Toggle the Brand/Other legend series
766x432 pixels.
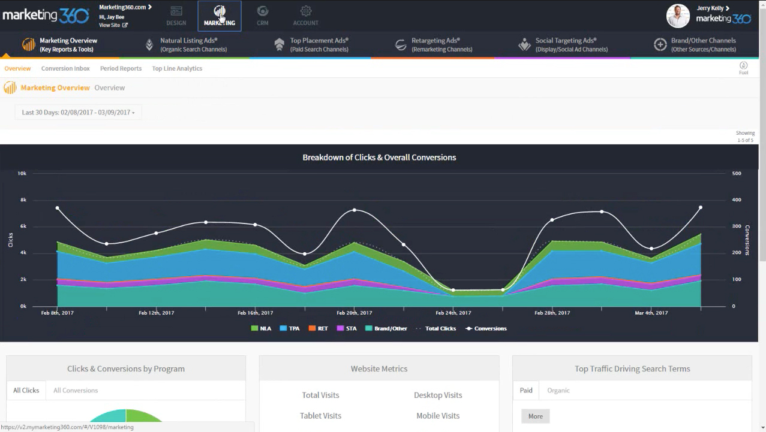[x=386, y=328]
